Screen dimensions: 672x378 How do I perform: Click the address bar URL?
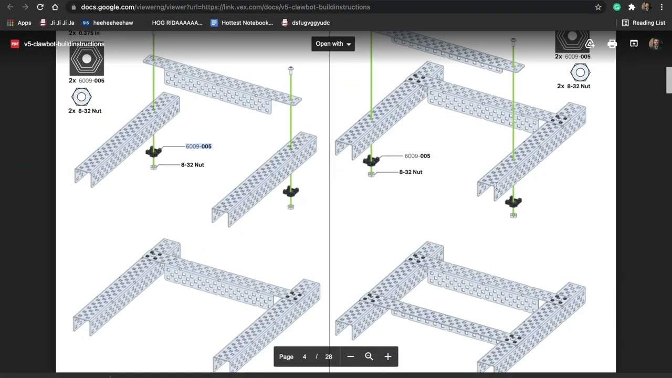(225, 7)
